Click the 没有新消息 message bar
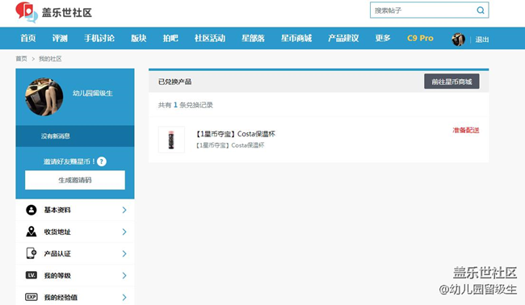Viewport: 525px width, 305px height. (x=75, y=136)
